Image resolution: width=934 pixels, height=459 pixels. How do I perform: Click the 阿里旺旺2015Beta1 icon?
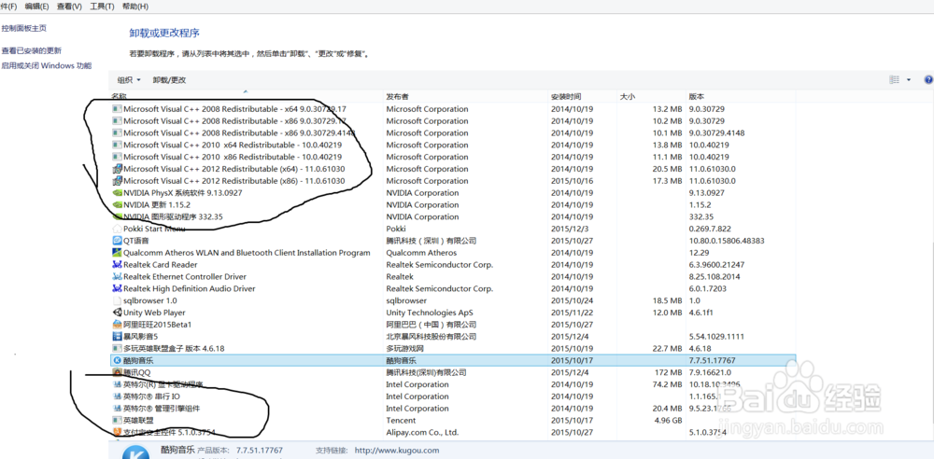[x=117, y=325]
